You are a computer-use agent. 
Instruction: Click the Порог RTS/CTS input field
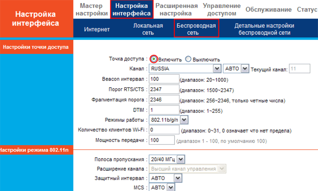tap(164, 89)
